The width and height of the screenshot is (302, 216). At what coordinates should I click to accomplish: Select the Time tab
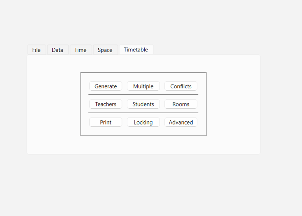click(x=81, y=50)
